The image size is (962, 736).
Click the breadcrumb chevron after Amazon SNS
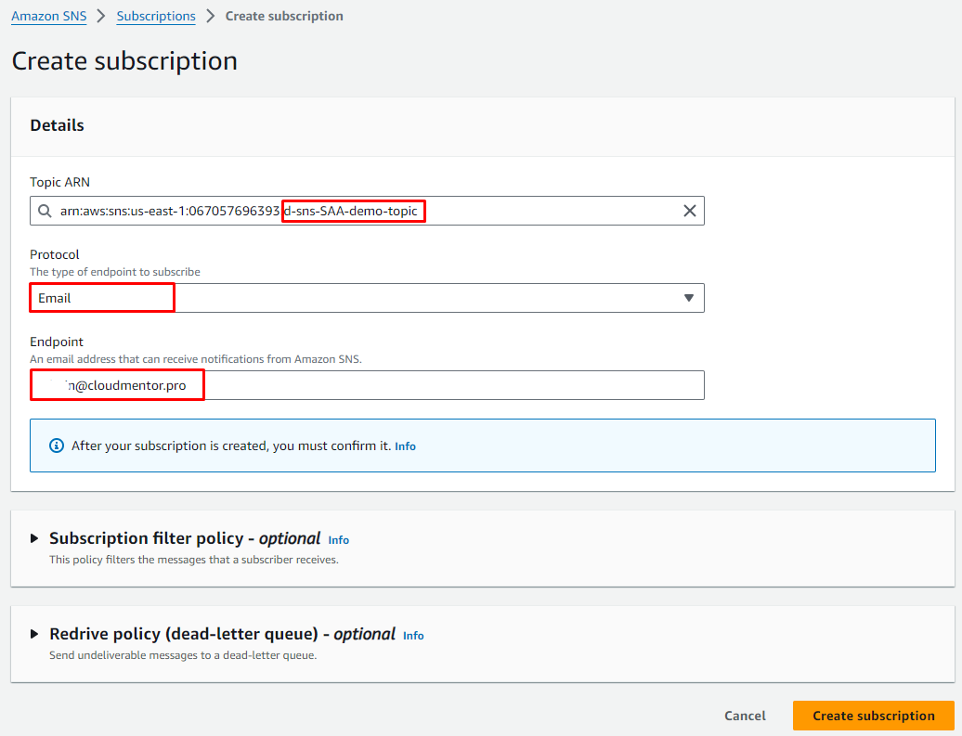pyautogui.click(x=101, y=16)
